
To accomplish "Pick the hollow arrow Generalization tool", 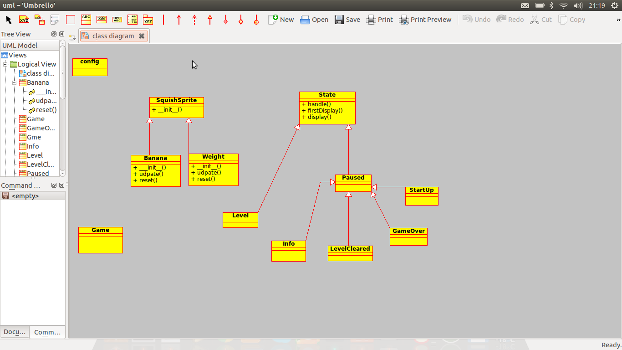I will point(210,20).
